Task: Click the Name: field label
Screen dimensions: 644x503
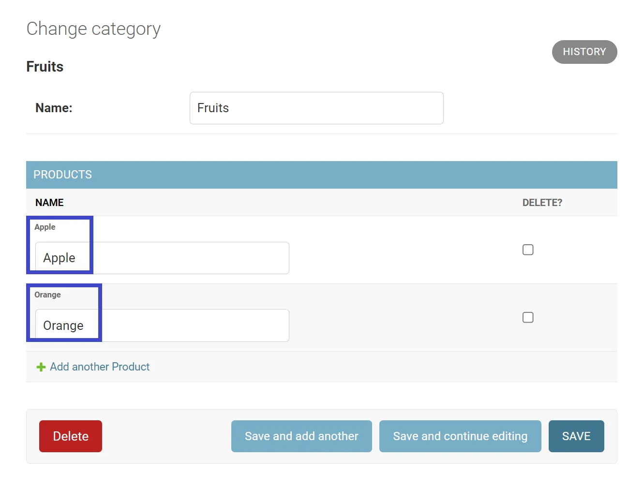Action: coord(54,108)
